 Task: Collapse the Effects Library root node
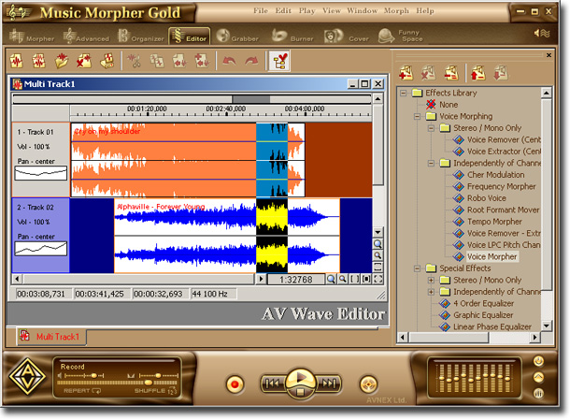tap(403, 94)
